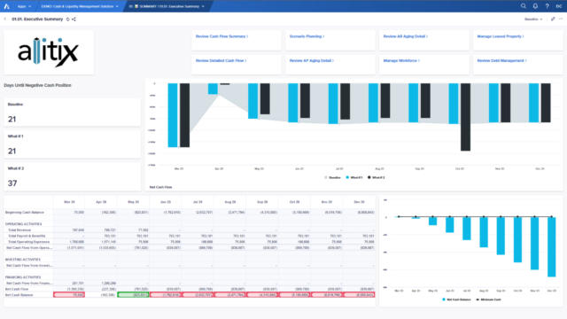Open the Scenario Planning link
This screenshot has width=567, height=319.
pyautogui.click(x=307, y=36)
